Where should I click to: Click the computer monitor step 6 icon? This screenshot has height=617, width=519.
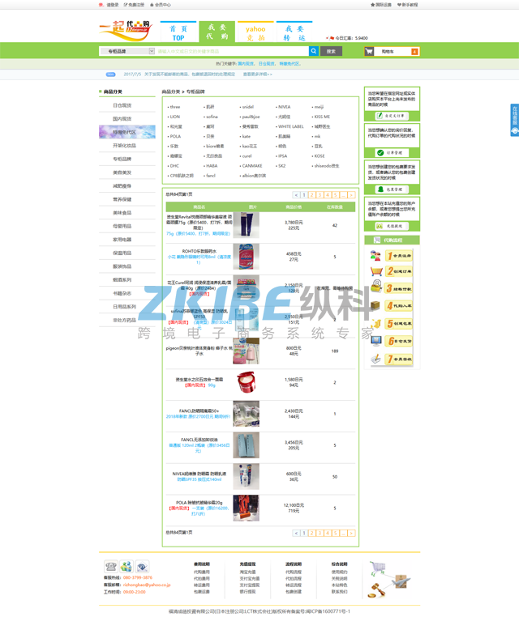coord(376,341)
